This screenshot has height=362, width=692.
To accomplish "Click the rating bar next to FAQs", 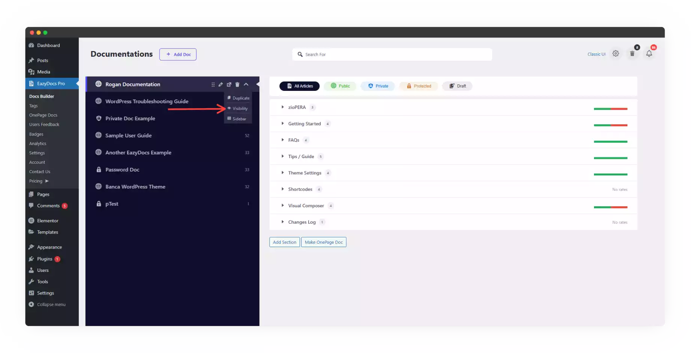I will coord(611,142).
